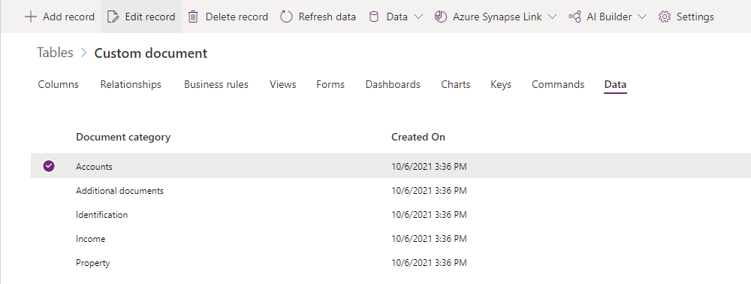
Task: Expand the Data dropdown chevron
Action: [418, 17]
